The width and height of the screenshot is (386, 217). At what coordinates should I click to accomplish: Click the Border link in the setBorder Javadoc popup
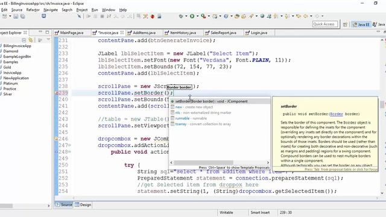(x=337, y=114)
